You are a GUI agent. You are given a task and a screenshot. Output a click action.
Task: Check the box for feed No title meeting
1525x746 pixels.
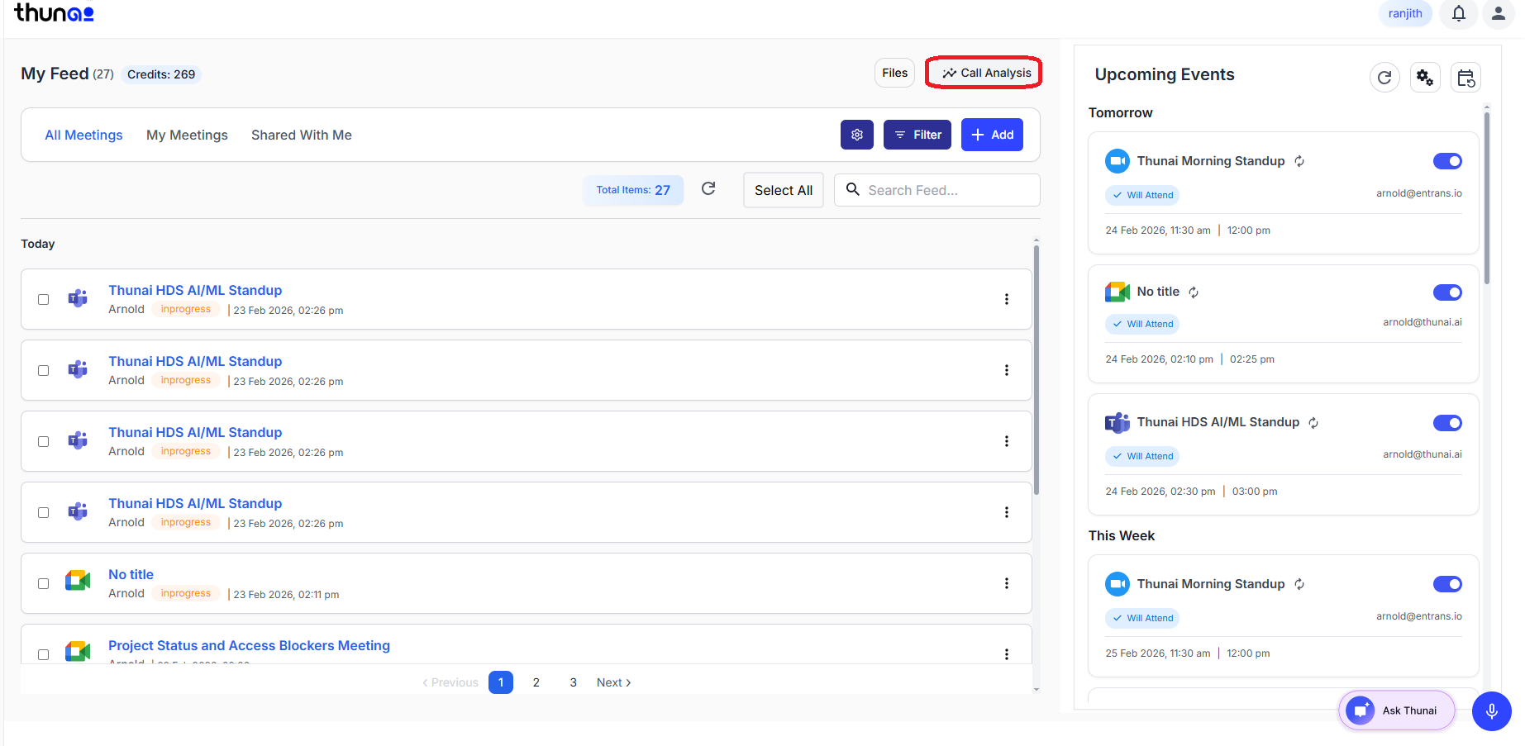43,583
